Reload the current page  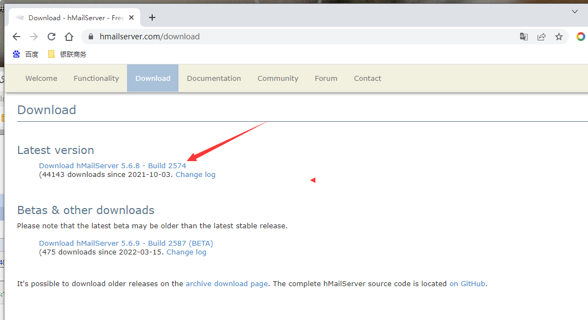(51, 37)
